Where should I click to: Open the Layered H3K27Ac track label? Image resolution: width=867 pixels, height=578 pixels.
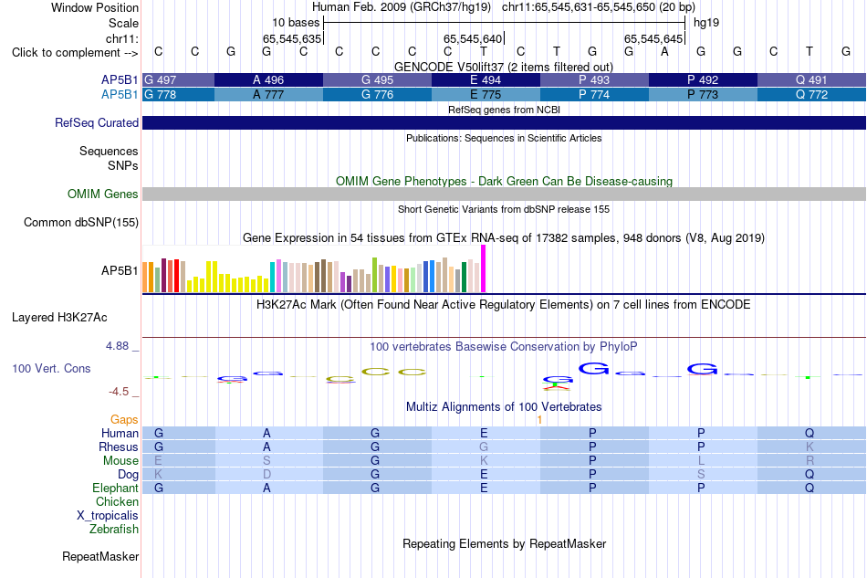(x=59, y=318)
